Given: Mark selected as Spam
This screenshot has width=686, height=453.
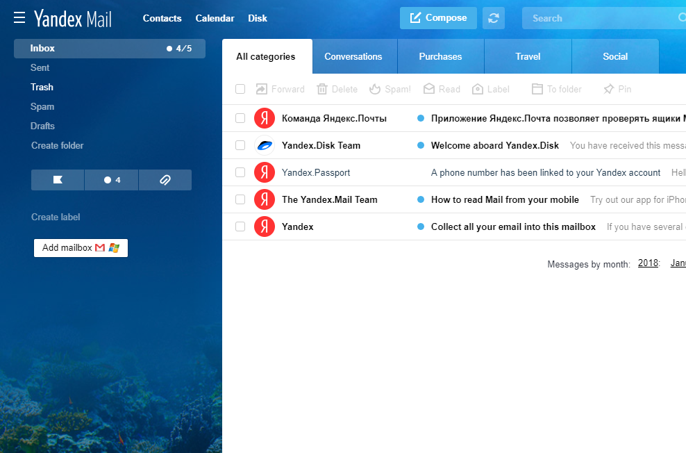Looking at the screenshot, I should pos(390,90).
